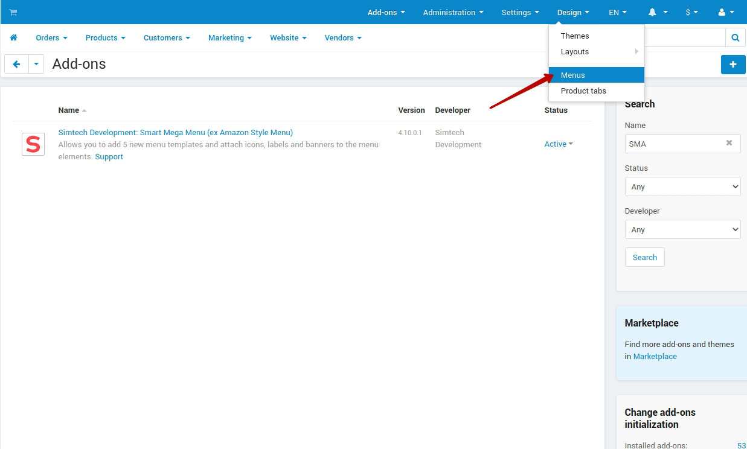The height and width of the screenshot is (449, 747).
Task: Sort by Name column arrow
Action: click(x=84, y=110)
